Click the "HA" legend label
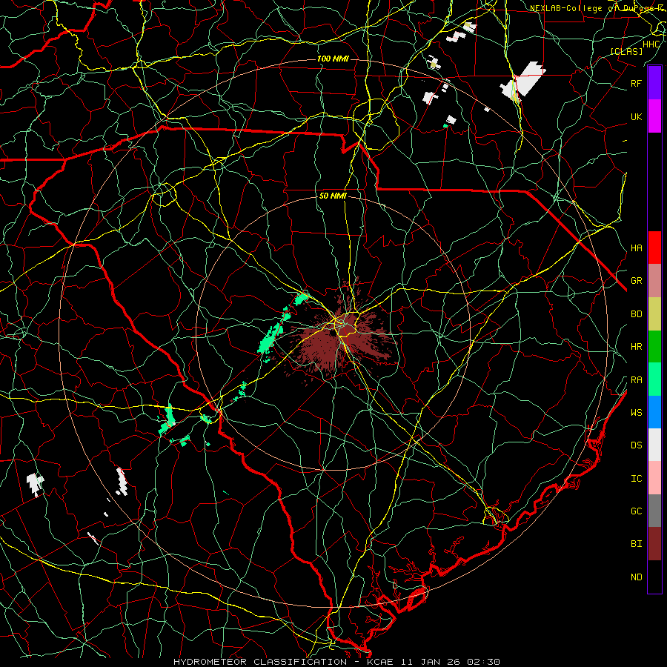Viewport: 667px width, 667px height. point(636,248)
